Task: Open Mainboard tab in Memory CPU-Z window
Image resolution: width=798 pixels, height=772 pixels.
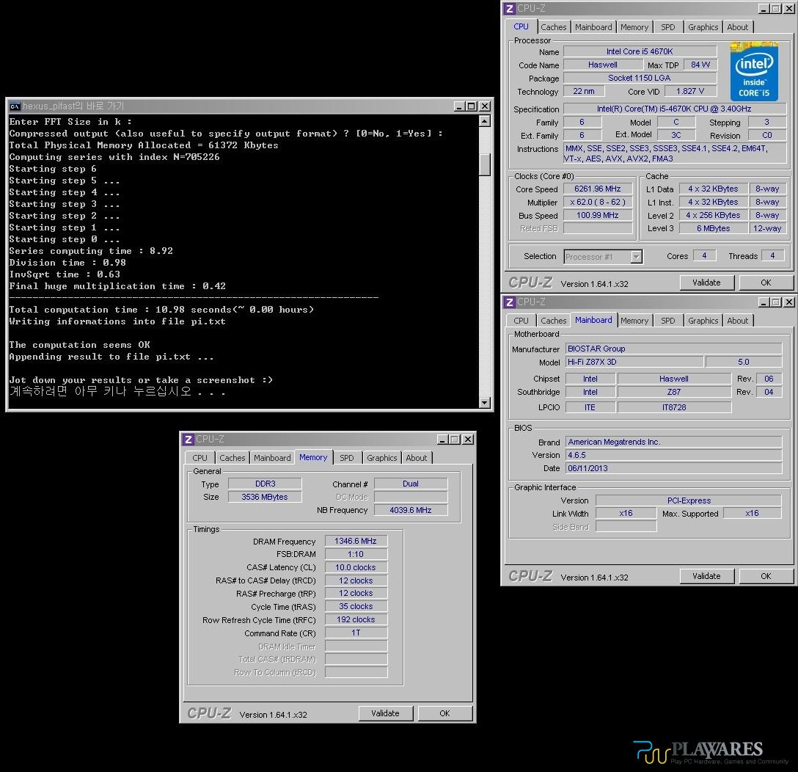Action: 272,458
